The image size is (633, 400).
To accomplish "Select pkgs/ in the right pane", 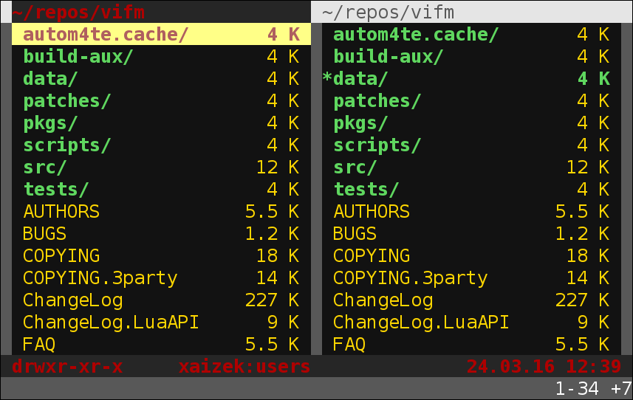I will 471,123.
